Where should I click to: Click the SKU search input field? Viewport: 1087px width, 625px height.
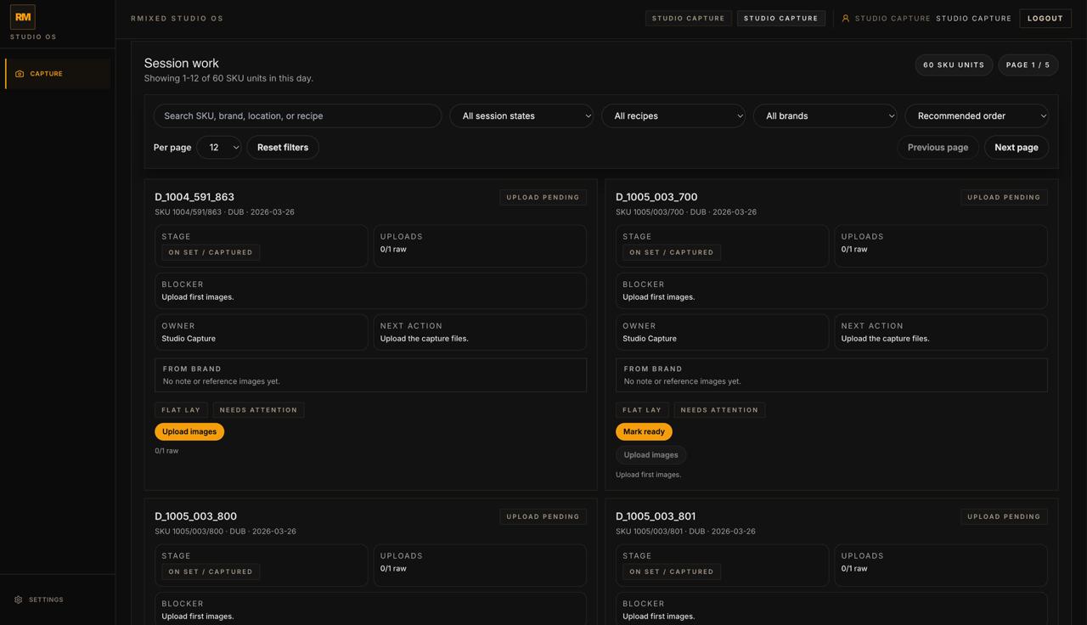[x=296, y=115]
